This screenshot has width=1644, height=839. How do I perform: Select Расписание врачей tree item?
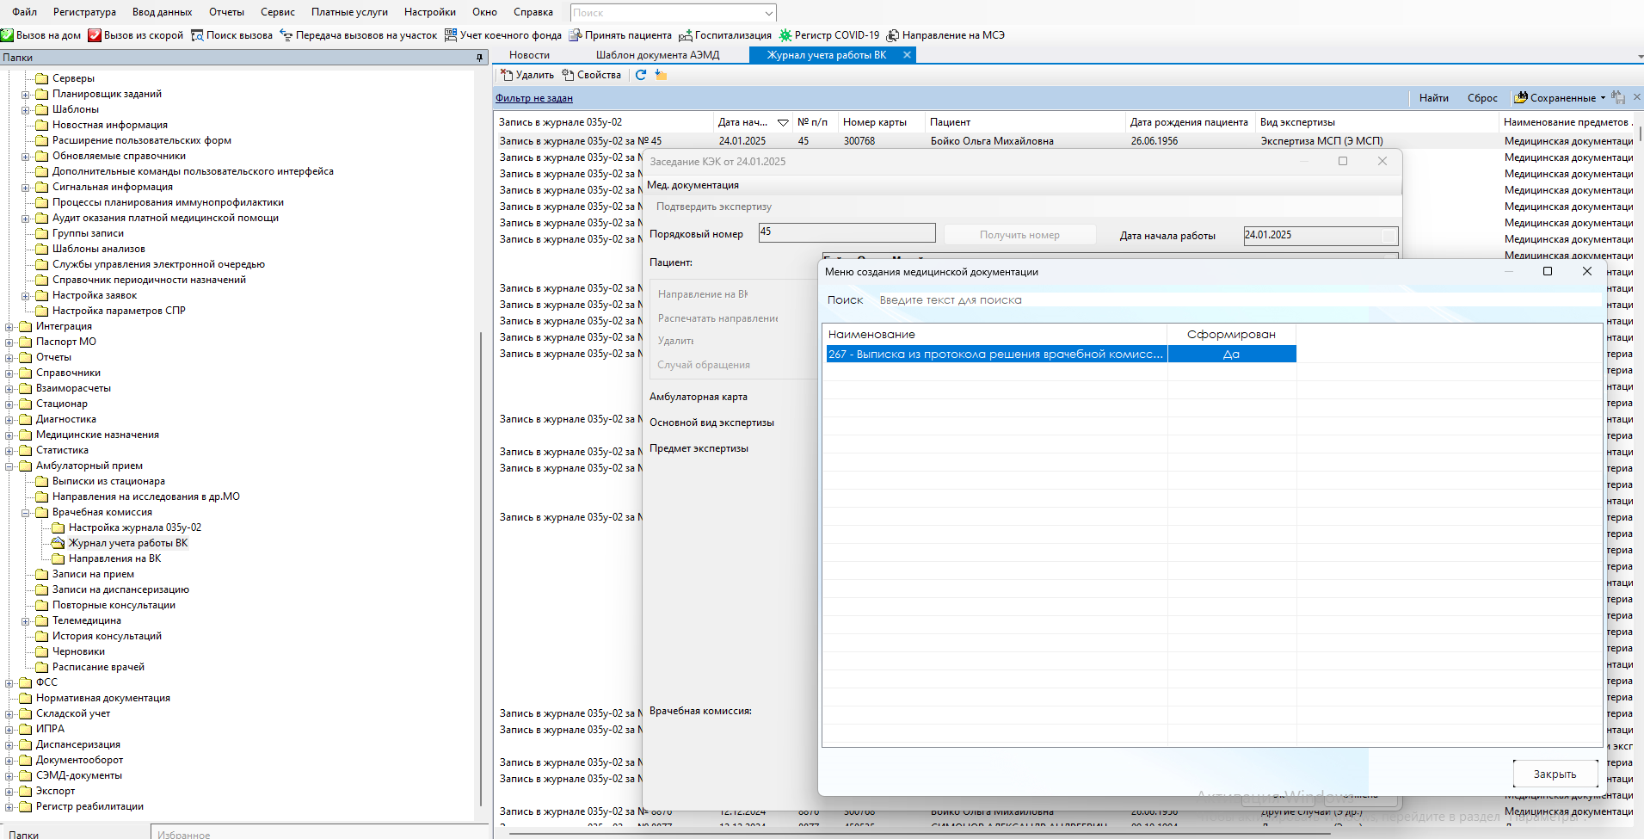[x=98, y=667]
